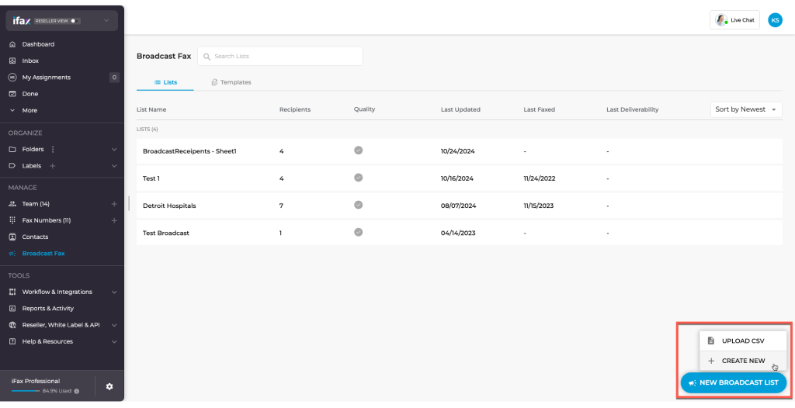795x408 pixels.
Task: Click the New Broadcast List button
Action: (x=733, y=382)
